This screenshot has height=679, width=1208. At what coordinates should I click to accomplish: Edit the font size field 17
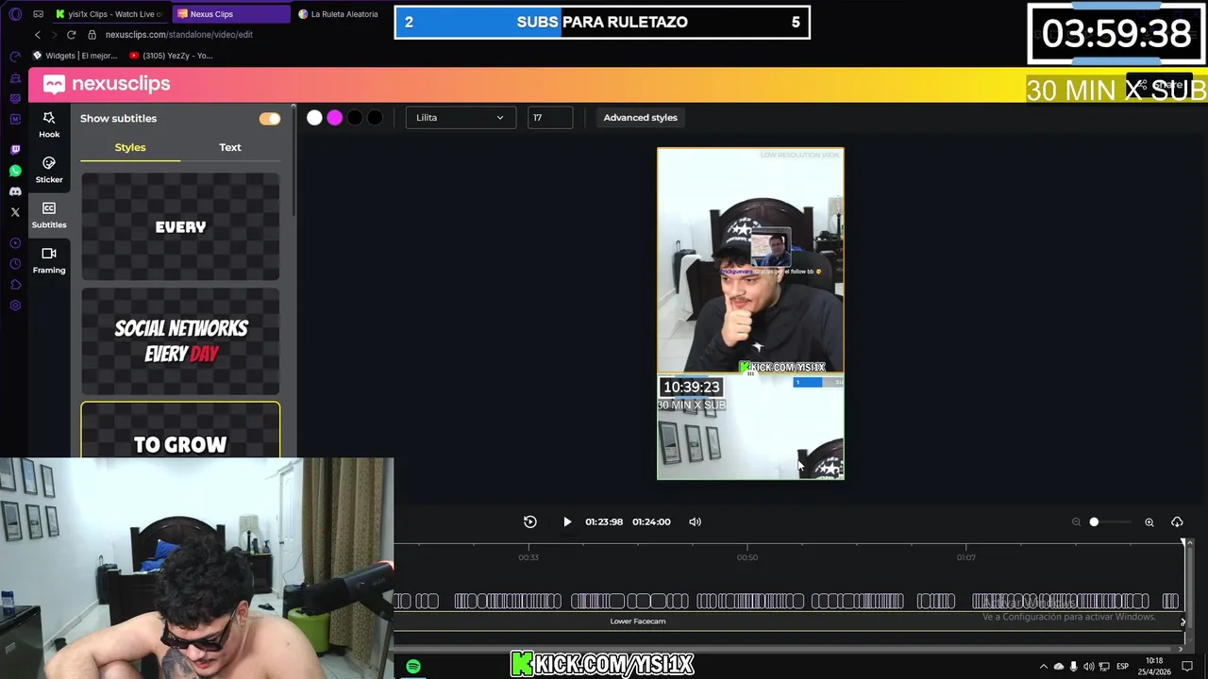(x=550, y=118)
